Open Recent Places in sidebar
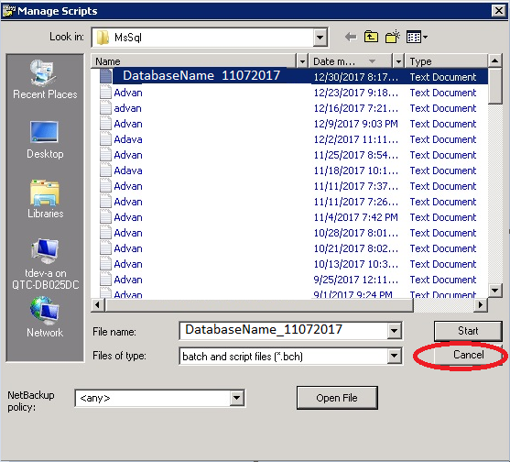Image resolution: width=510 pixels, height=462 pixels. coord(45,80)
